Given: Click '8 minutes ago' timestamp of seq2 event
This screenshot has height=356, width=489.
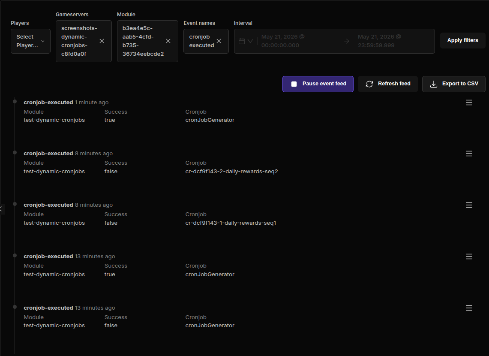Looking at the screenshot, I should point(94,154).
